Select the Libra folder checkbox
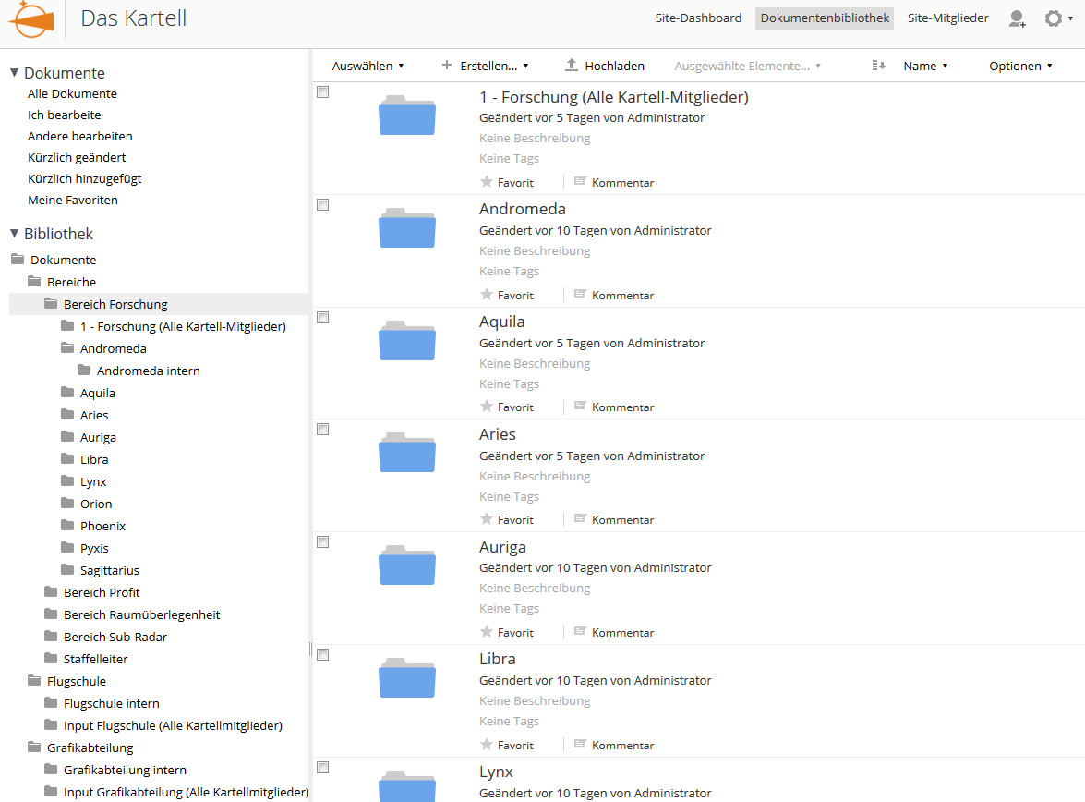1085x802 pixels. [323, 655]
